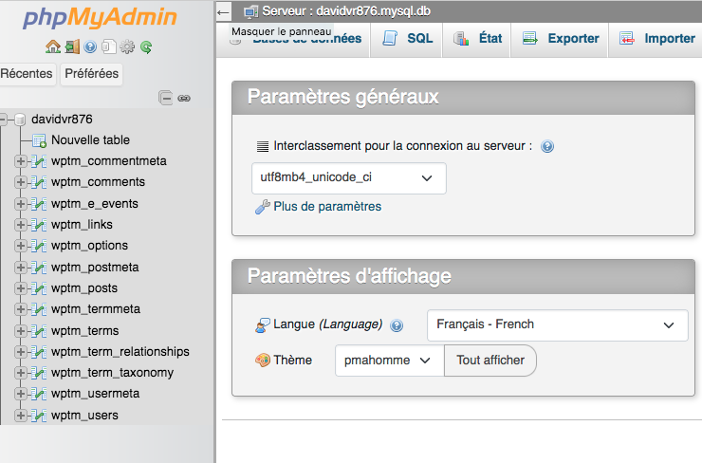Open the Français - French language dropdown
Screen dimensions: 702x463
point(557,324)
